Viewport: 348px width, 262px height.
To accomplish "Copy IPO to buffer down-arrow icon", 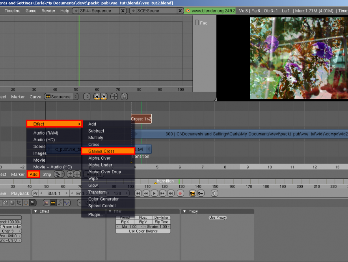I will point(97,96).
